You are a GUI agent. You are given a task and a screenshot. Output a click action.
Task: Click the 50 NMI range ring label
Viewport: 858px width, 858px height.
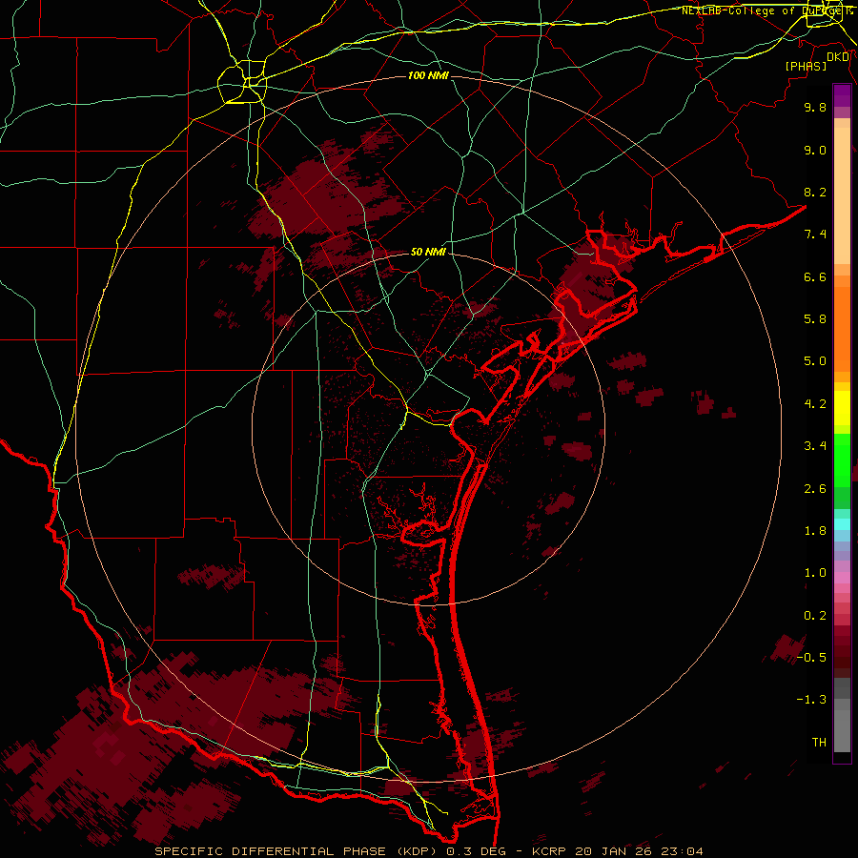428,253
